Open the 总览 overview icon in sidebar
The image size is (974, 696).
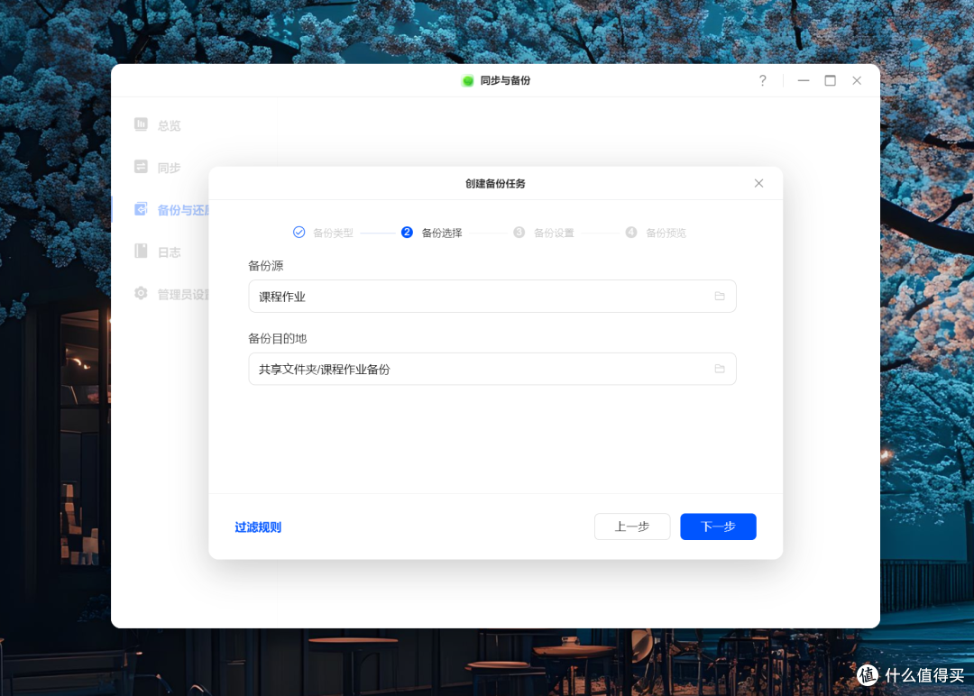tap(141, 124)
